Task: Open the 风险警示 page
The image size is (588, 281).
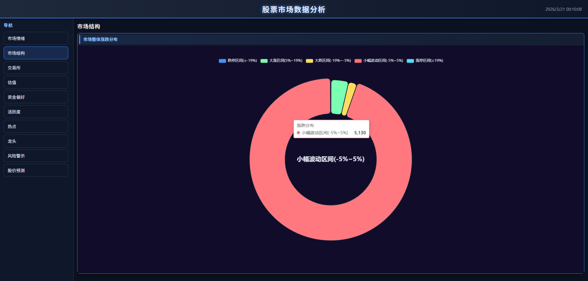Action: click(x=36, y=156)
